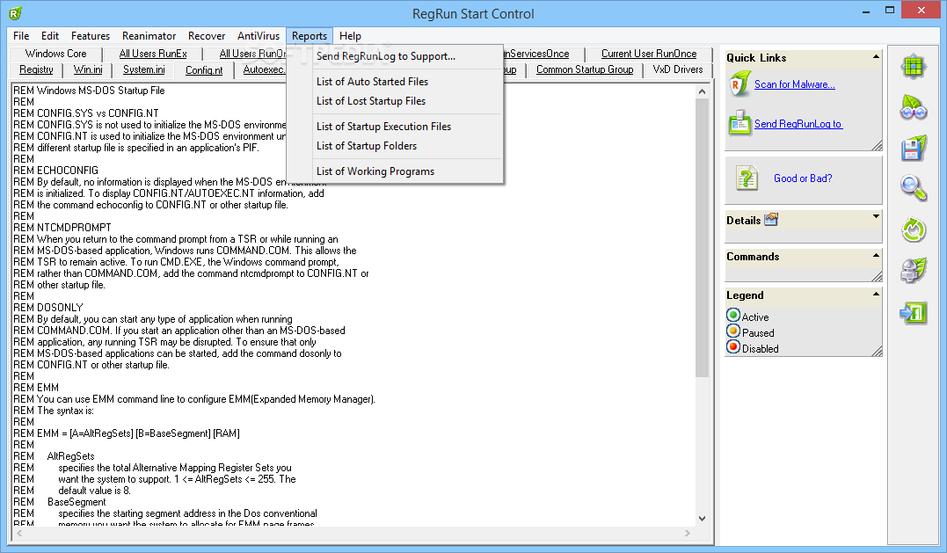The width and height of the screenshot is (947, 553).
Task: Click the small icon next to Details
Action: [771, 220]
